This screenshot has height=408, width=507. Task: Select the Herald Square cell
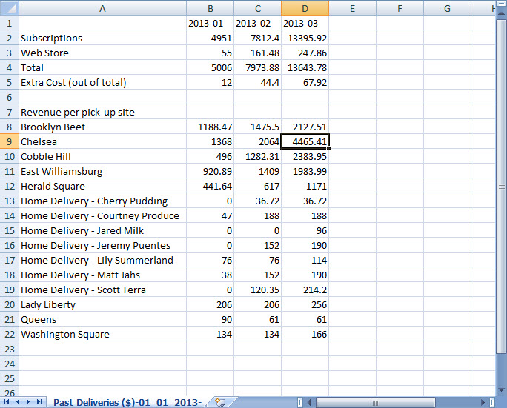pyautogui.click(x=102, y=186)
